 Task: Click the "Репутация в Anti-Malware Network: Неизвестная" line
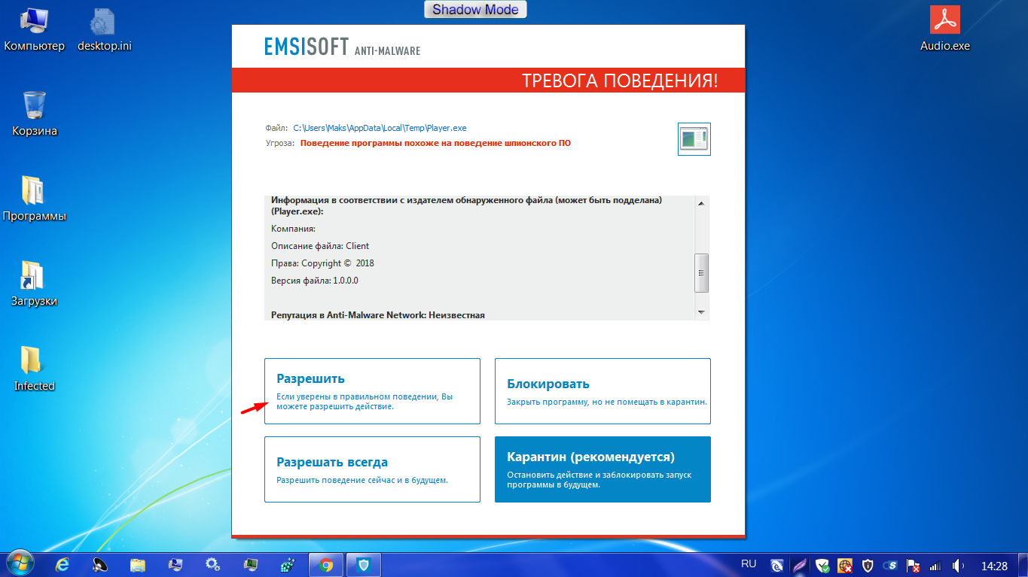pyautogui.click(x=378, y=315)
